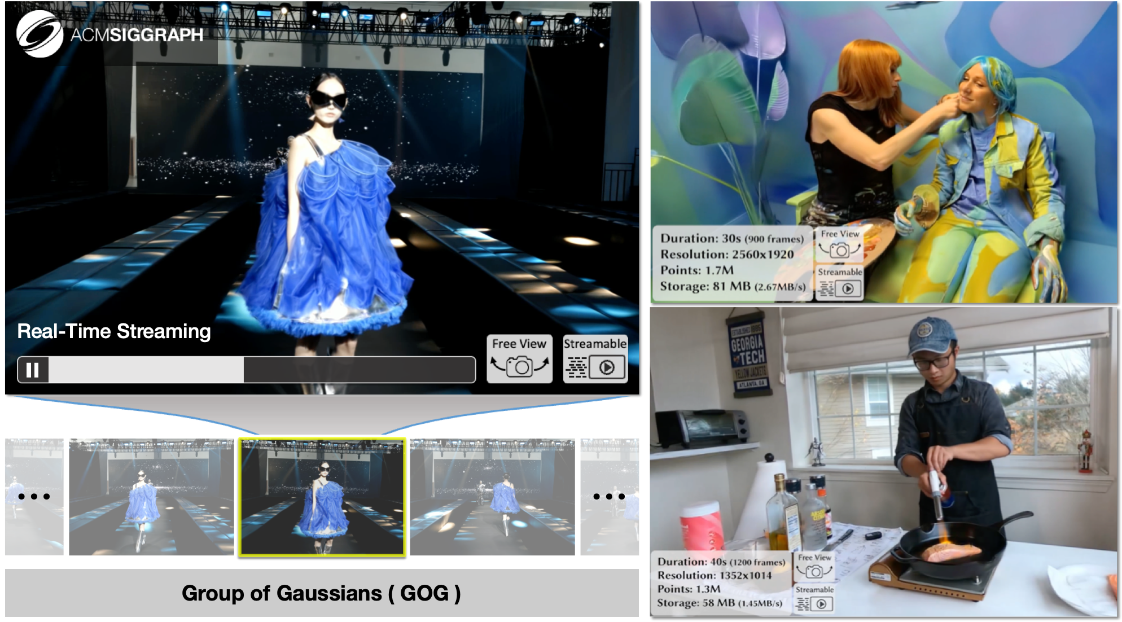Click the Group of Gaussians (GOG) label bar

(x=321, y=593)
